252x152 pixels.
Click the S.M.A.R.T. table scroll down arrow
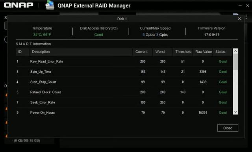coord(235,112)
